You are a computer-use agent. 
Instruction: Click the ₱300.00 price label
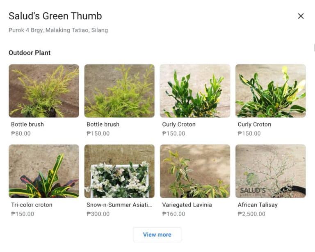98,213
